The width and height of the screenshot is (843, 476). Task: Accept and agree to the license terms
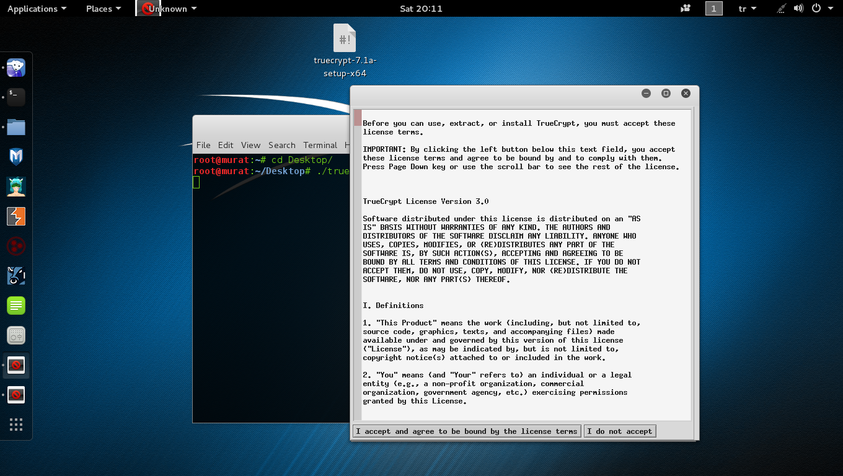(466, 431)
